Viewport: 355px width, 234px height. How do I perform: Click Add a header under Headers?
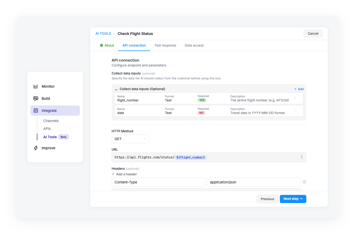point(124,174)
